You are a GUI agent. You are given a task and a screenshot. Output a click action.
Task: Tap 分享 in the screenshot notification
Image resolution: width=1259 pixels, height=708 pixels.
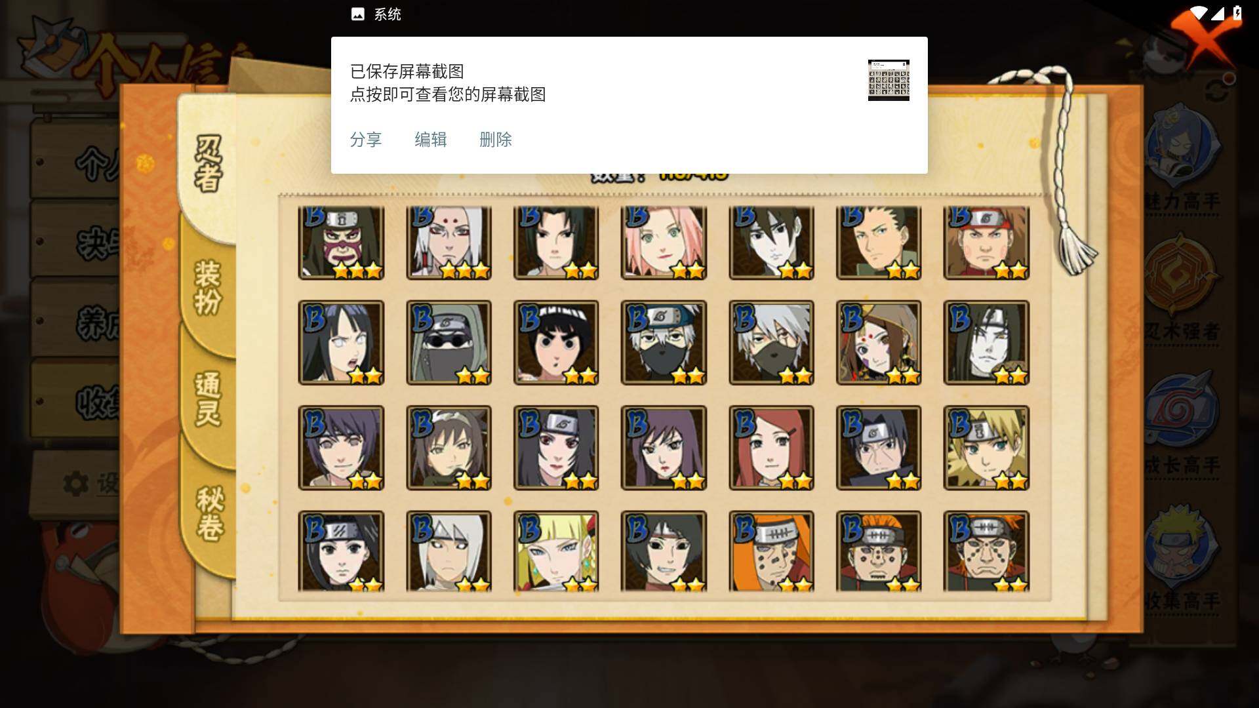click(366, 140)
